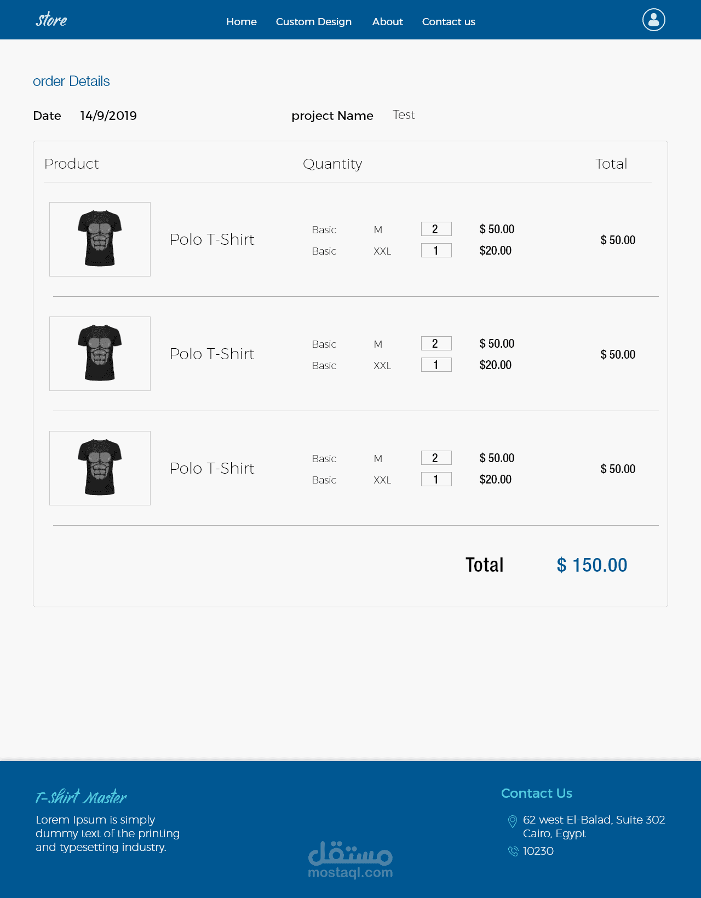This screenshot has width=701, height=898.
Task: Click quantity field for second product size M
Action: [x=436, y=343]
